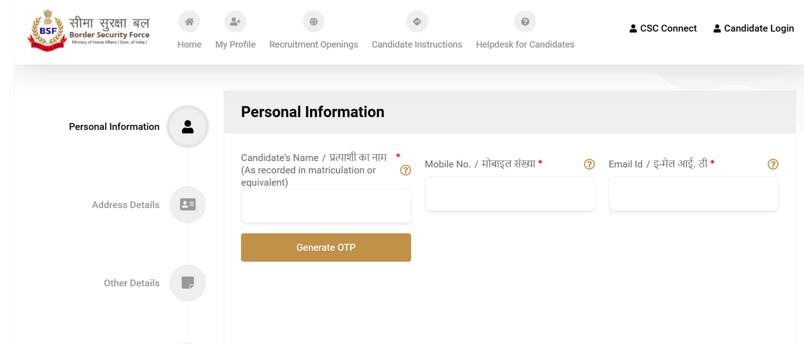Select the Personal Information step person icon

coord(188,127)
